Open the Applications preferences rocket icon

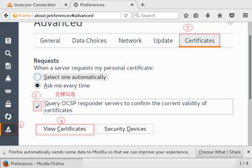click(8, 78)
